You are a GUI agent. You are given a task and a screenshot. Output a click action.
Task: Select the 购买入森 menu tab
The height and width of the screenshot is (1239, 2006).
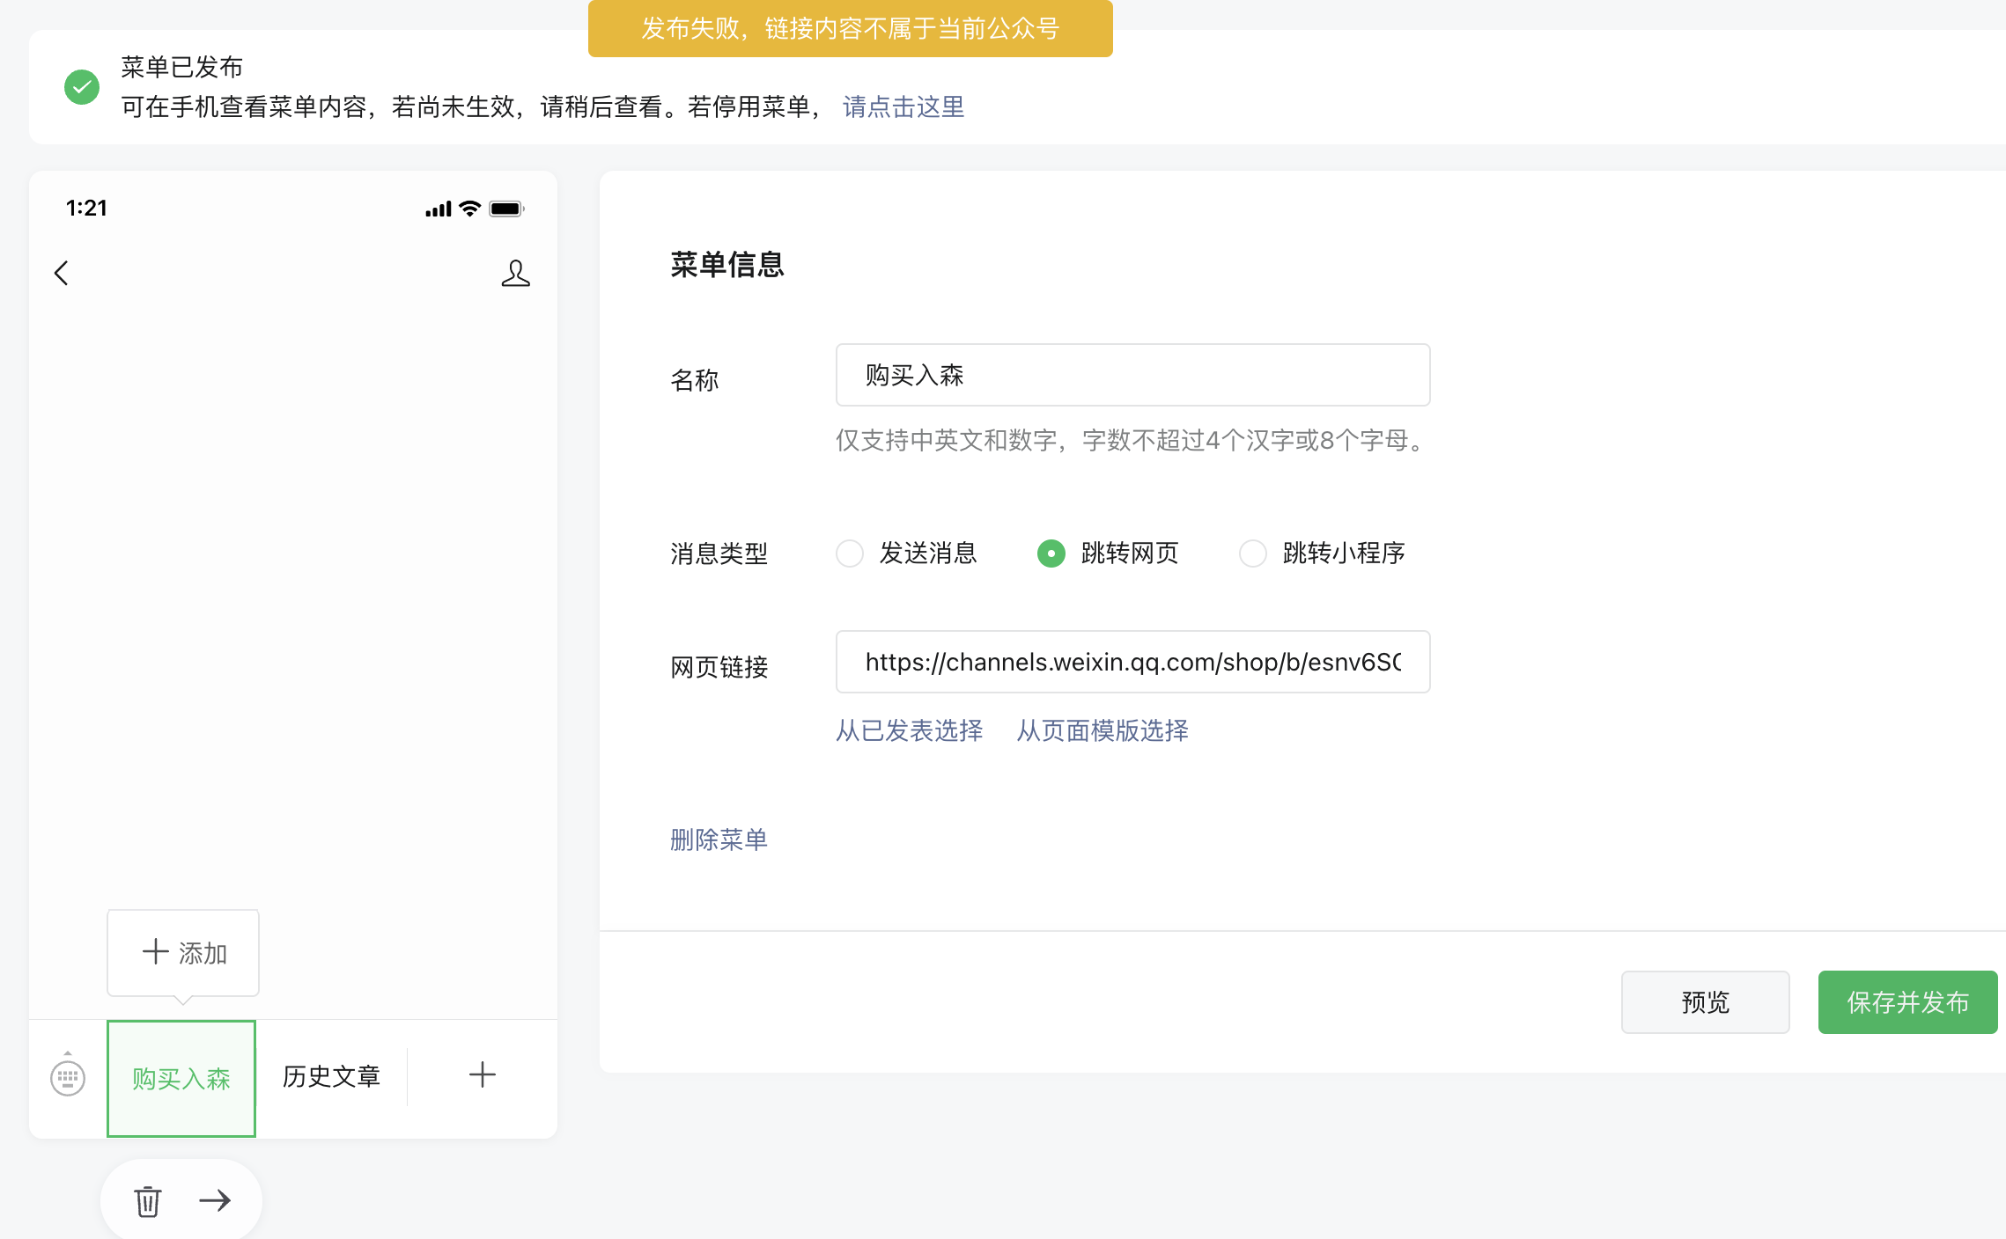[181, 1078]
